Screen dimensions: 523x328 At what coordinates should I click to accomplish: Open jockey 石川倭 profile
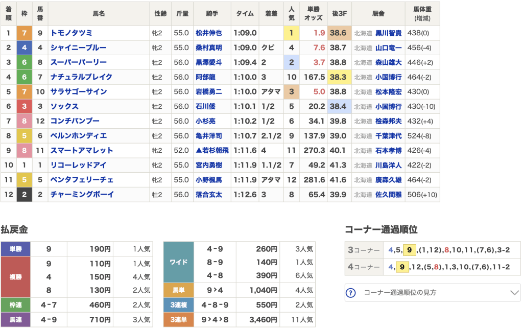click(205, 106)
